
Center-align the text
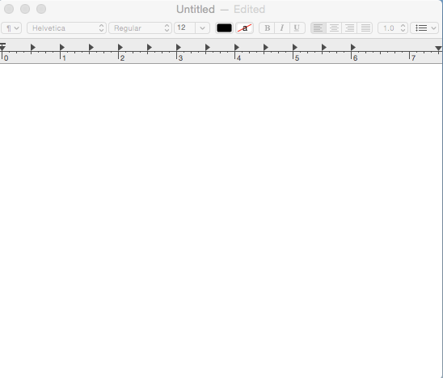(x=334, y=28)
